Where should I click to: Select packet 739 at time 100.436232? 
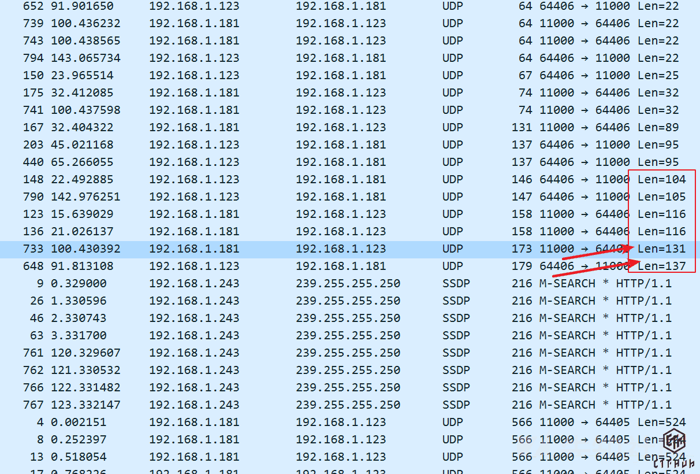coord(347,24)
